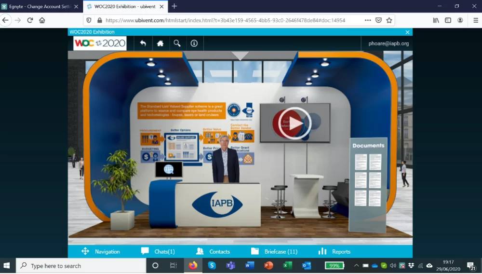
Task: Open Excel from taskbar
Action: point(287,266)
